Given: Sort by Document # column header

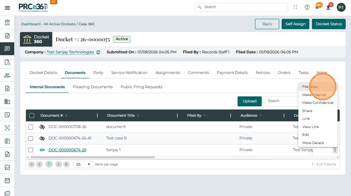Looking at the screenshot, I should (52, 116).
